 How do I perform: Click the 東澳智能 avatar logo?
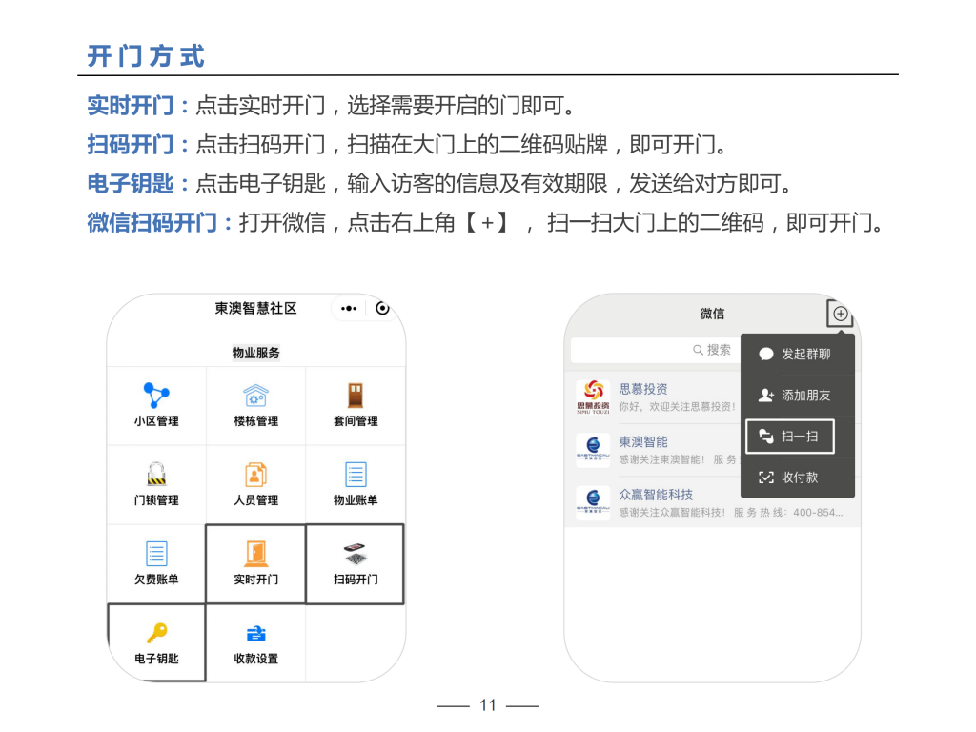coord(593,450)
